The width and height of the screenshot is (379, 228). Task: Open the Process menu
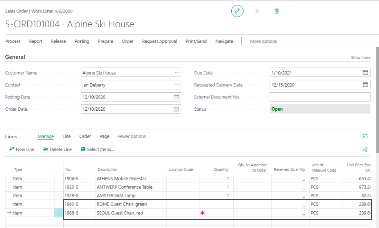13,41
